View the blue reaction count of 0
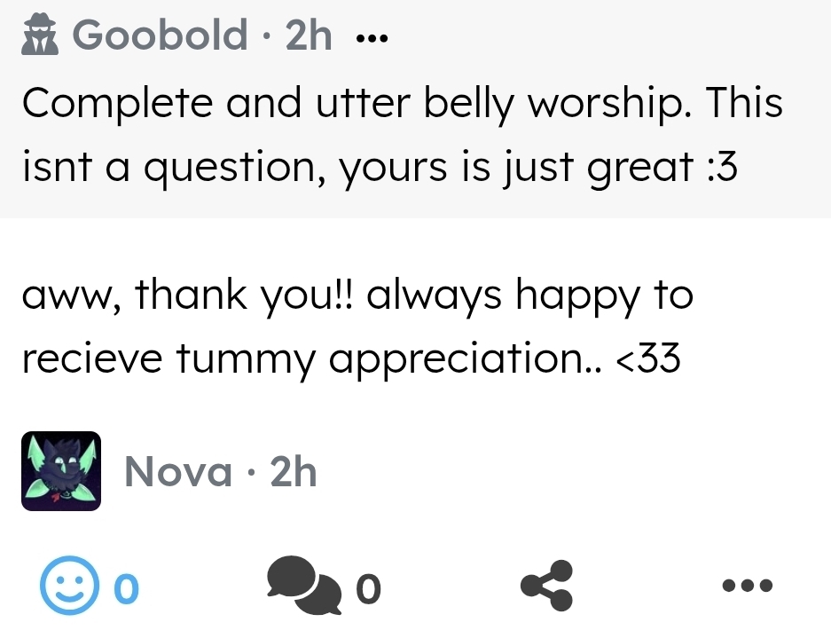This screenshot has height=638, width=831. coord(127,587)
